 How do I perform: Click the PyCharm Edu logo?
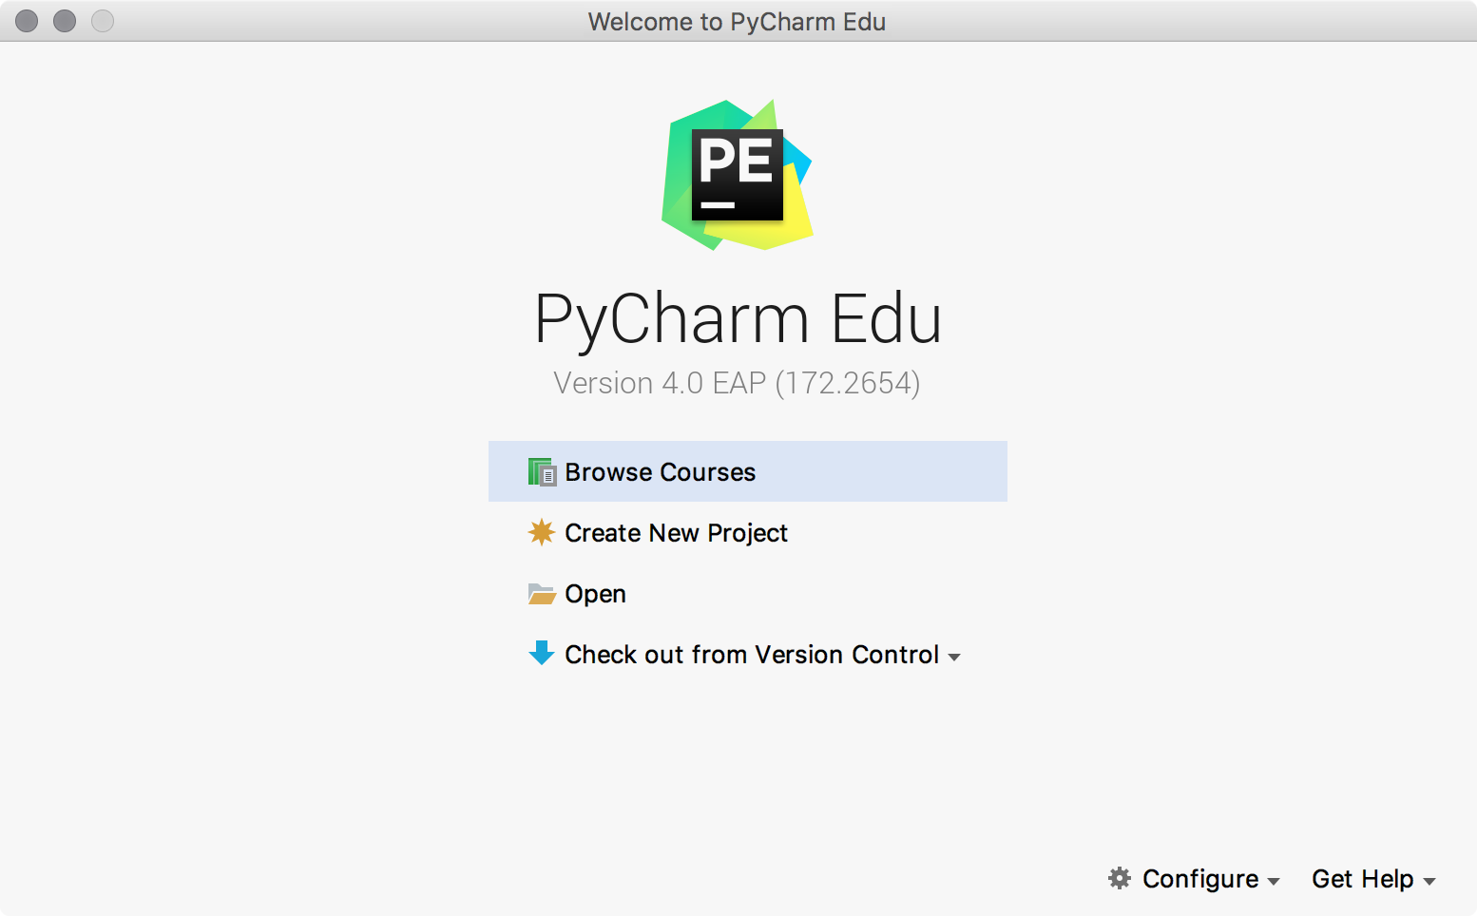[x=738, y=174]
